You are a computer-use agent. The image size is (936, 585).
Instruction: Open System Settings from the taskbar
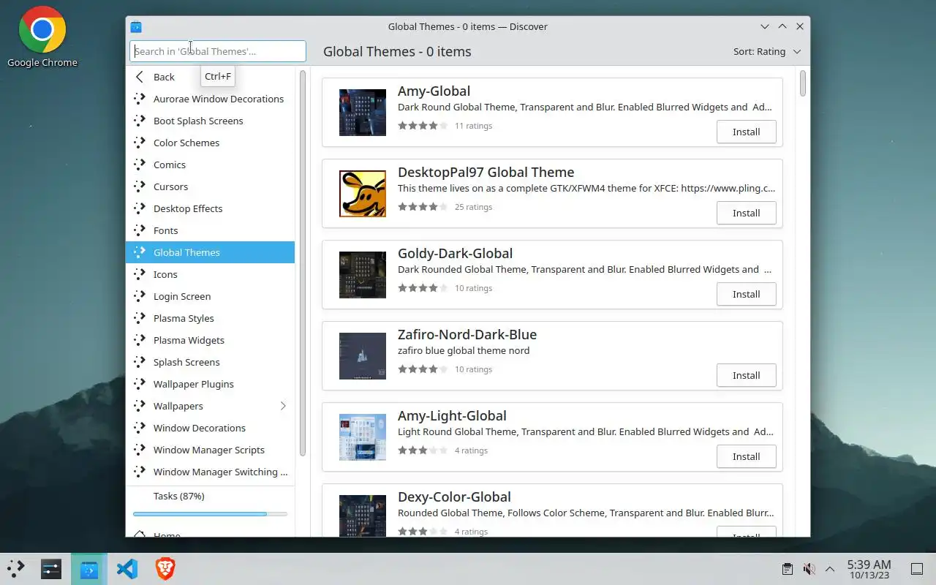pos(51,569)
